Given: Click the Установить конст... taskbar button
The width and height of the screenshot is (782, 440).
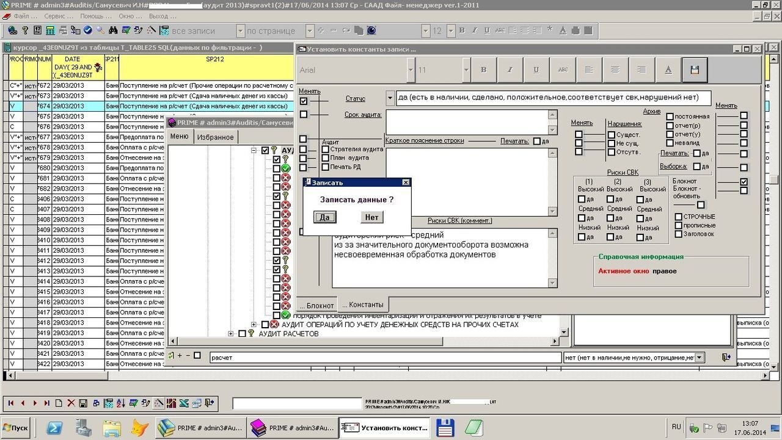Looking at the screenshot, I should pyautogui.click(x=385, y=428).
